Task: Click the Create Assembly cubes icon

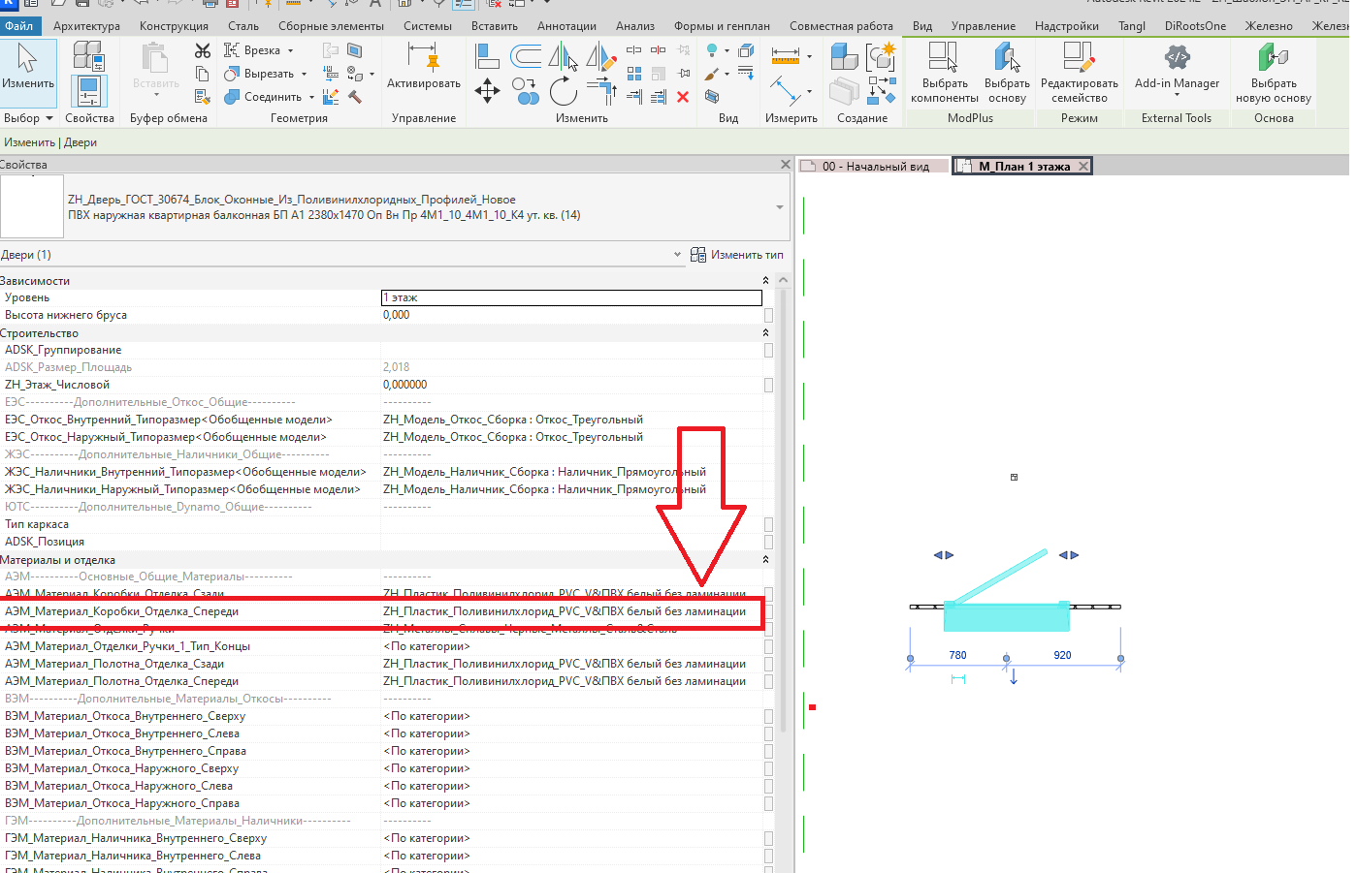Action: tap(844, 56)
